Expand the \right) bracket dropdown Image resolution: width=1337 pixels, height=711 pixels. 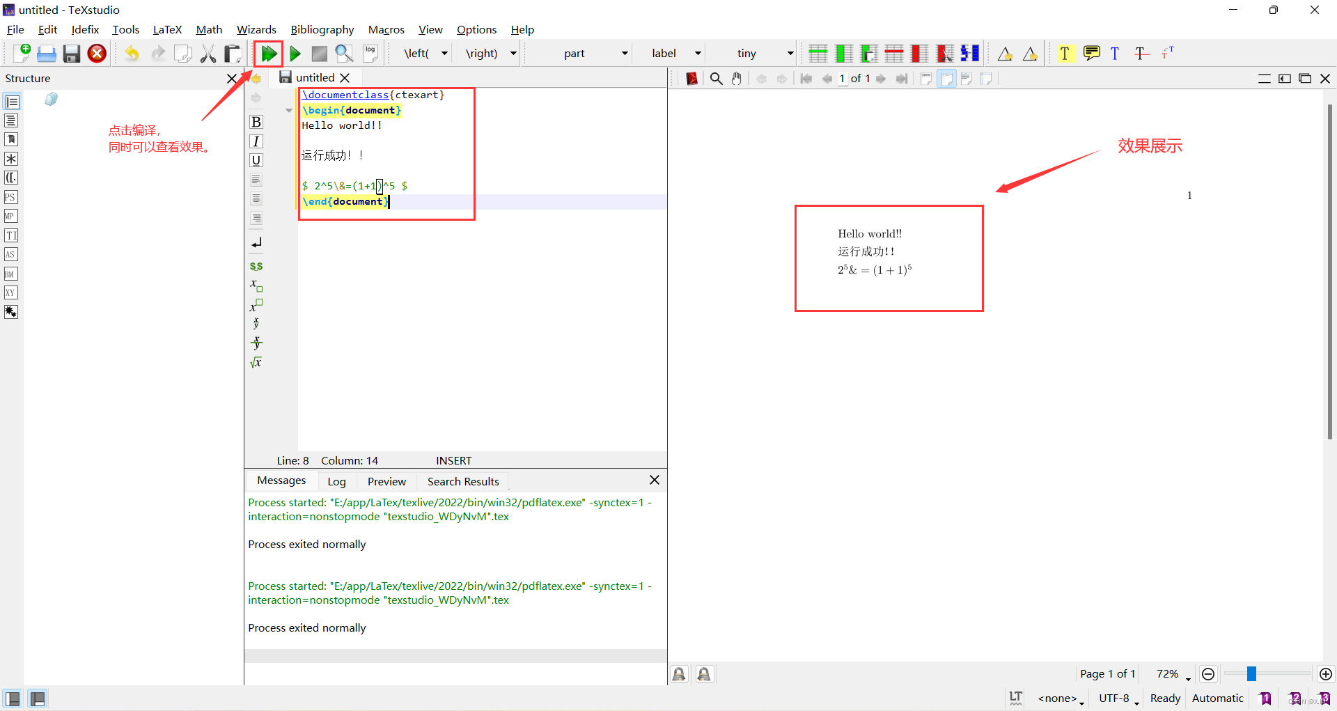513,53
